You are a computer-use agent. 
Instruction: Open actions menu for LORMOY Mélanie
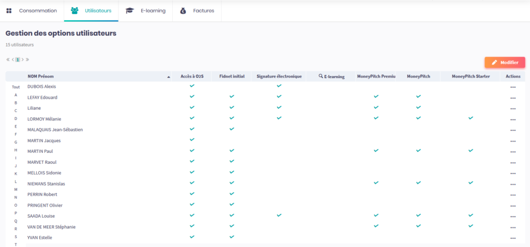coord(512,119)
